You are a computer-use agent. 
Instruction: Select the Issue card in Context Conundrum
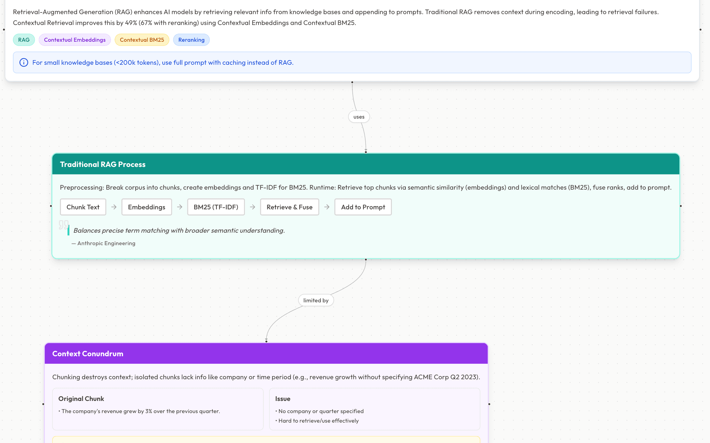[375, 409]
